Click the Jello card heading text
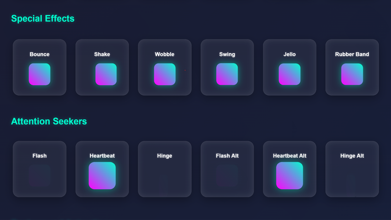This screenshot has width=391, height=220. tap(290, 54)
